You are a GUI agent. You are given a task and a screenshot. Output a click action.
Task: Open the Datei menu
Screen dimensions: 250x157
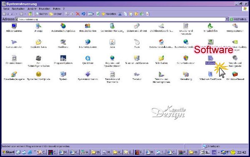(x=6, y=9)
